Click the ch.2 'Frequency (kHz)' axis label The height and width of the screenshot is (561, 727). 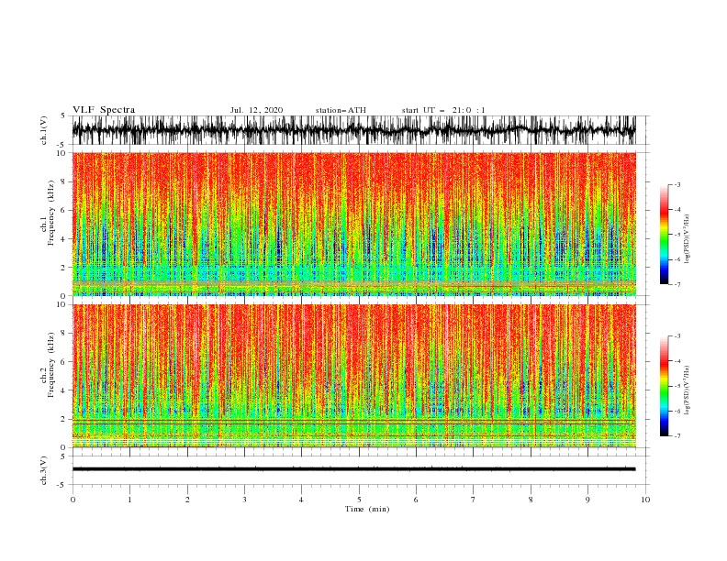click(51, 365)
